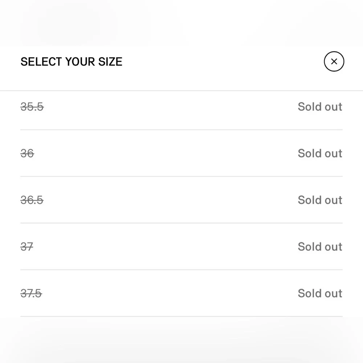Click the header space between title and close icon
This screenshot has width=363, height=363.
coord(221,62)
